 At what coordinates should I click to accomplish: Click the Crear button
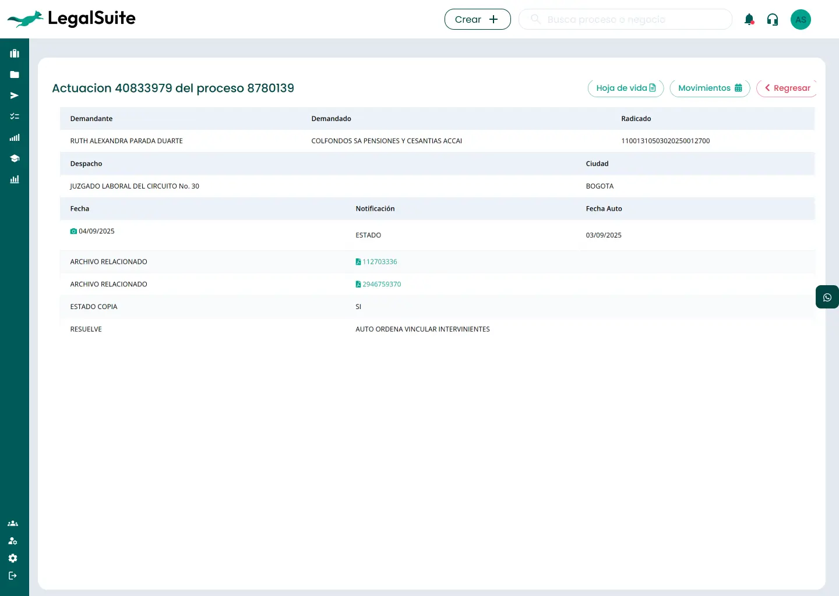tap(477, 19)
